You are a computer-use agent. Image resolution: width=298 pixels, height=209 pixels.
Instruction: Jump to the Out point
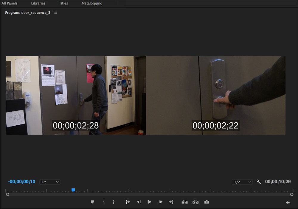171,202
